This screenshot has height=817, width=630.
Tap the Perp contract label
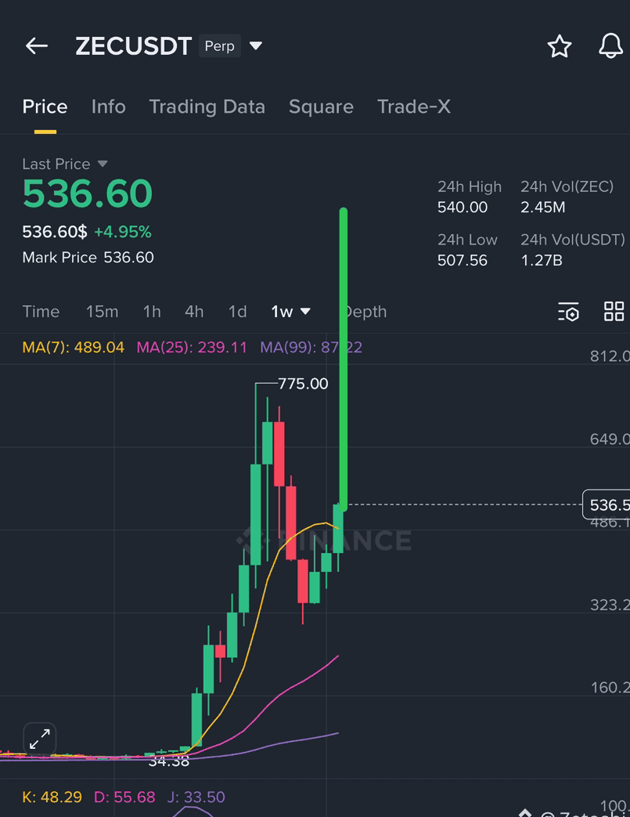[x=219, y=46]
